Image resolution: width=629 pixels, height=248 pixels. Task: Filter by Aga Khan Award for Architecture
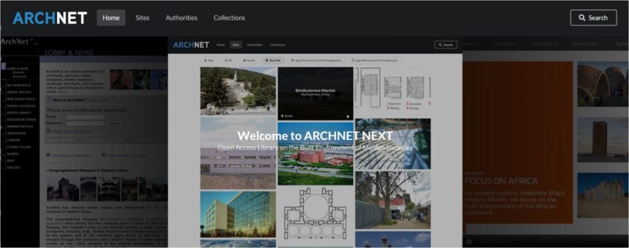(375, 60)
